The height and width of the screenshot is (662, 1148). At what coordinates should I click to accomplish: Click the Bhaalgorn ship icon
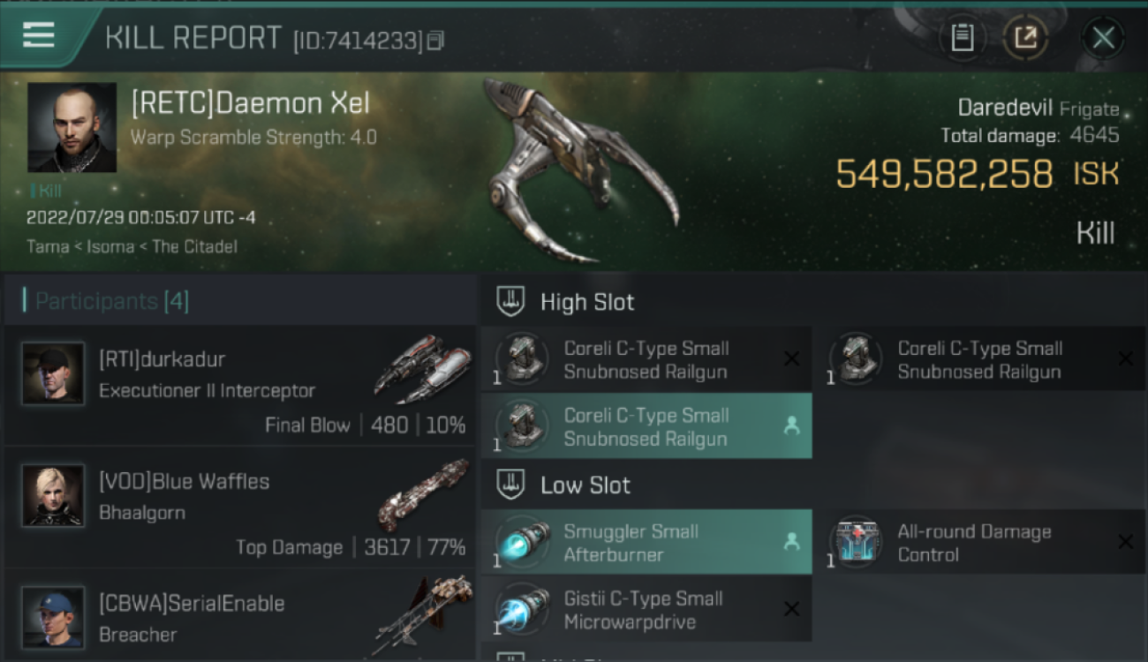(422, 495)
